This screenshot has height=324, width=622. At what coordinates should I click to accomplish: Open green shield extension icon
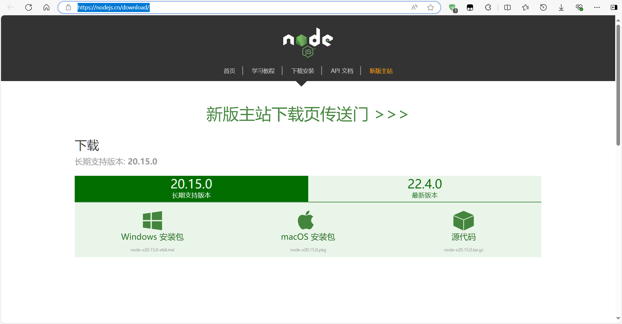click(452, 8)
